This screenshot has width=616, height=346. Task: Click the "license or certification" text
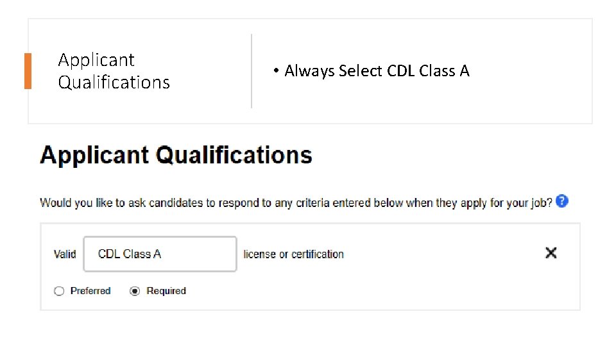tap(294, 254)
